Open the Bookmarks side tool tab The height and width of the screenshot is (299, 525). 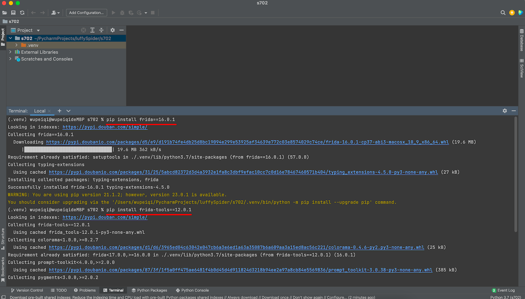(x=3, y=269)
